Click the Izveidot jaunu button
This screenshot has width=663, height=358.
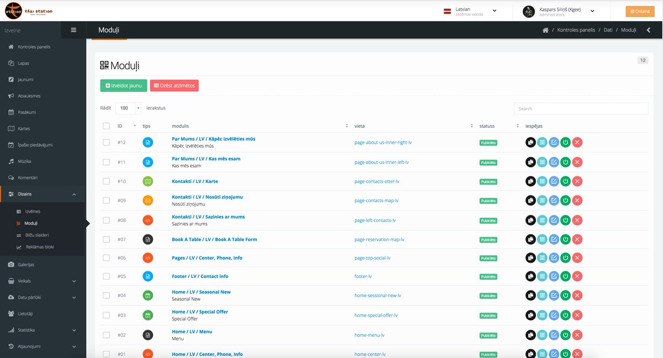[x=124, y=85]
